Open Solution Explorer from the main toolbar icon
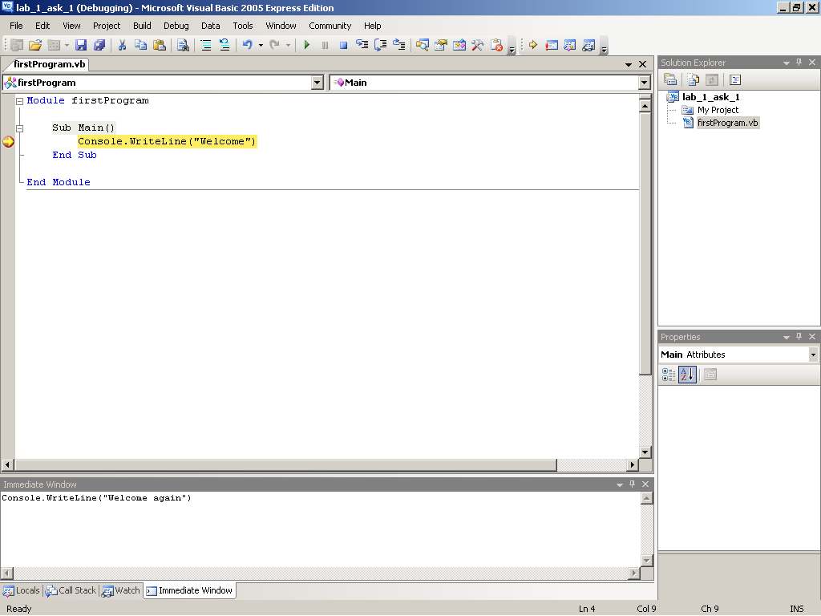This screenshot has width=821, height=616. (x=422, y=45)
